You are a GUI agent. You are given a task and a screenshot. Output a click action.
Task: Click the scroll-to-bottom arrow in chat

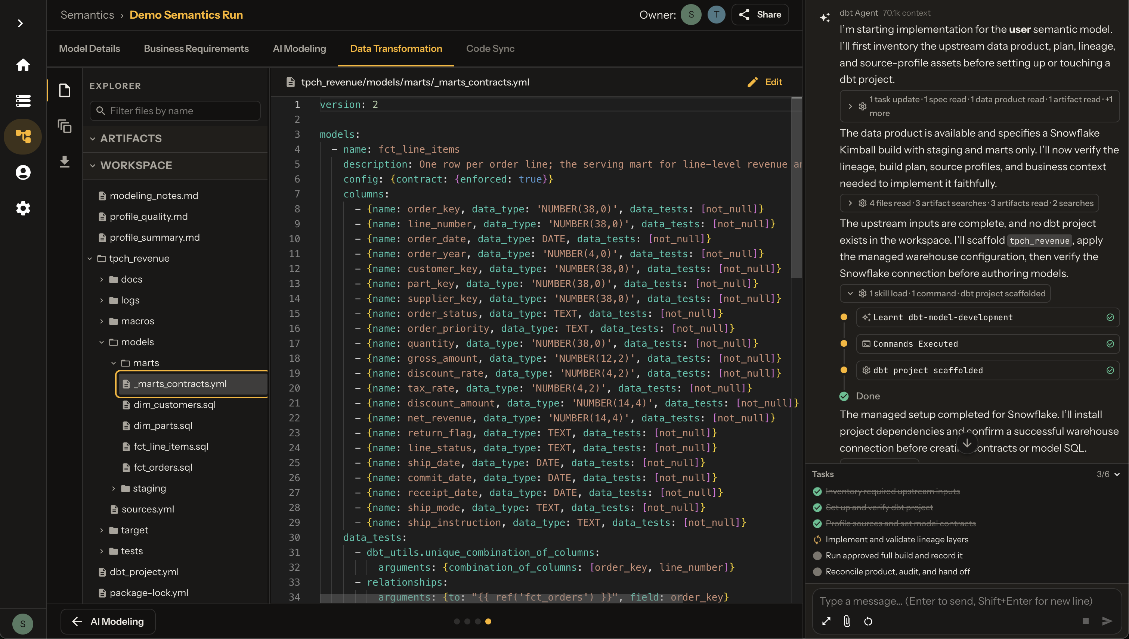click(x=967, y=443)
